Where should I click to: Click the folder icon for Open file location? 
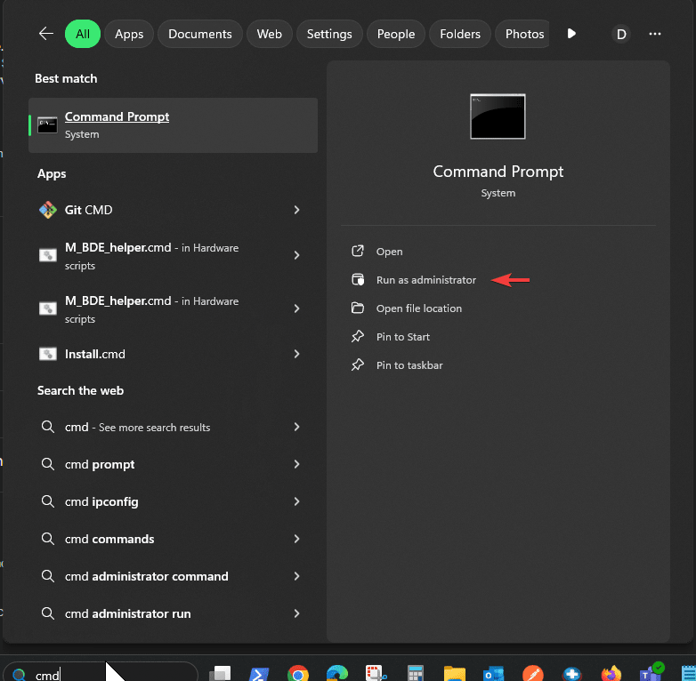358,308
